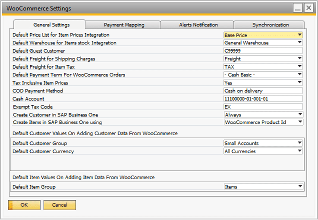Click the Exempt Tax Code field

pyautogui.click(x=263, y=107)
